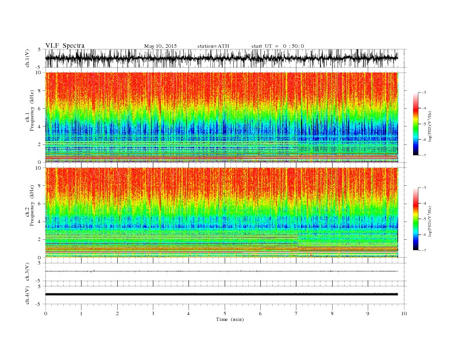The width and height of the screenshot is (455, 352).
Task: Select the "ch.4(V)" axis label
Action: tap(28, 295)
